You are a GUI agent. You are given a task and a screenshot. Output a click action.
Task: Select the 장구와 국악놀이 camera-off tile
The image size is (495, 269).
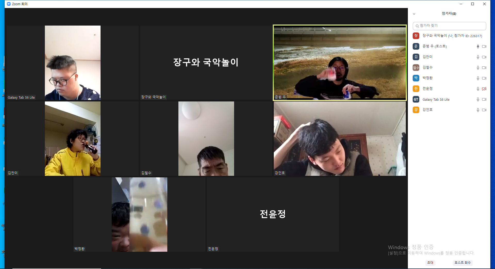tap(206, 63)
